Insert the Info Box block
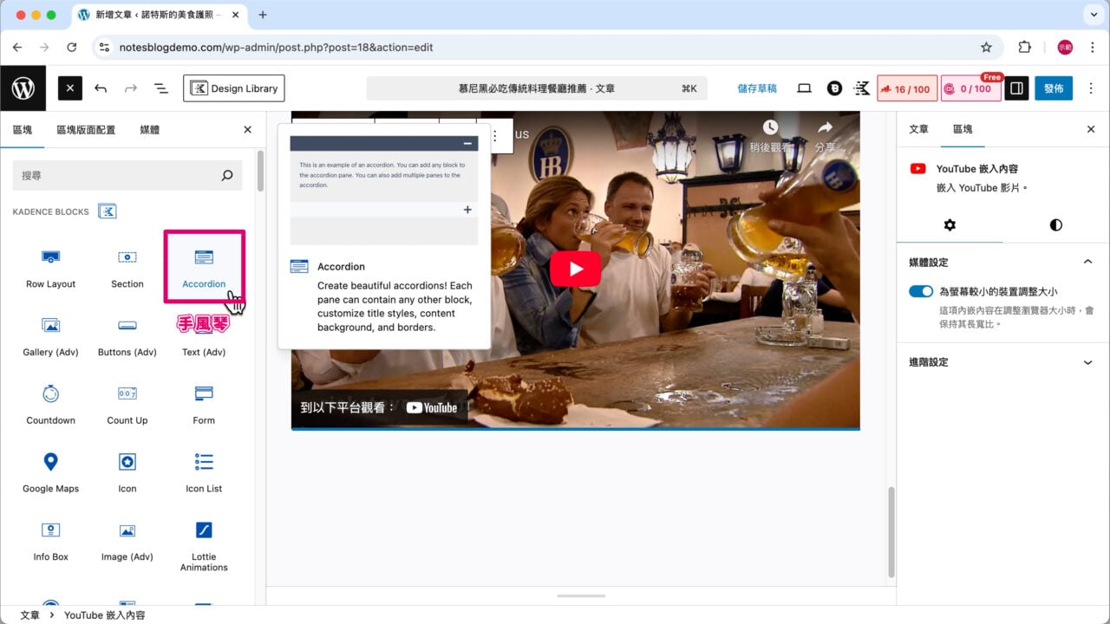The height and width of the screenshot is (624, 1110). [50, 539]
